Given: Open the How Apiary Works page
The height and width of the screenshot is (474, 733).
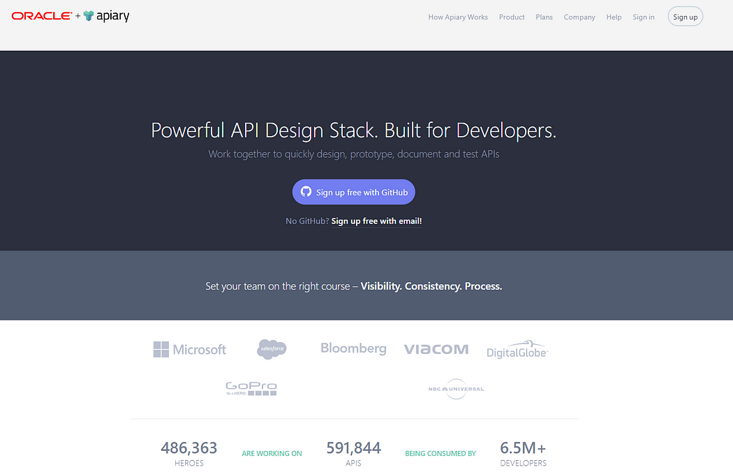Looking at the screenshot, I should 458,17.
